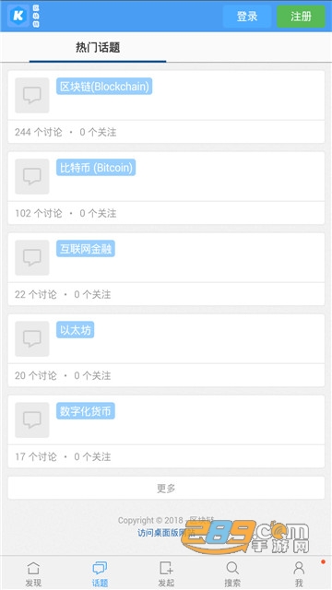
Task: Tap the 发起 new post icon
Action: click(166, 568)
